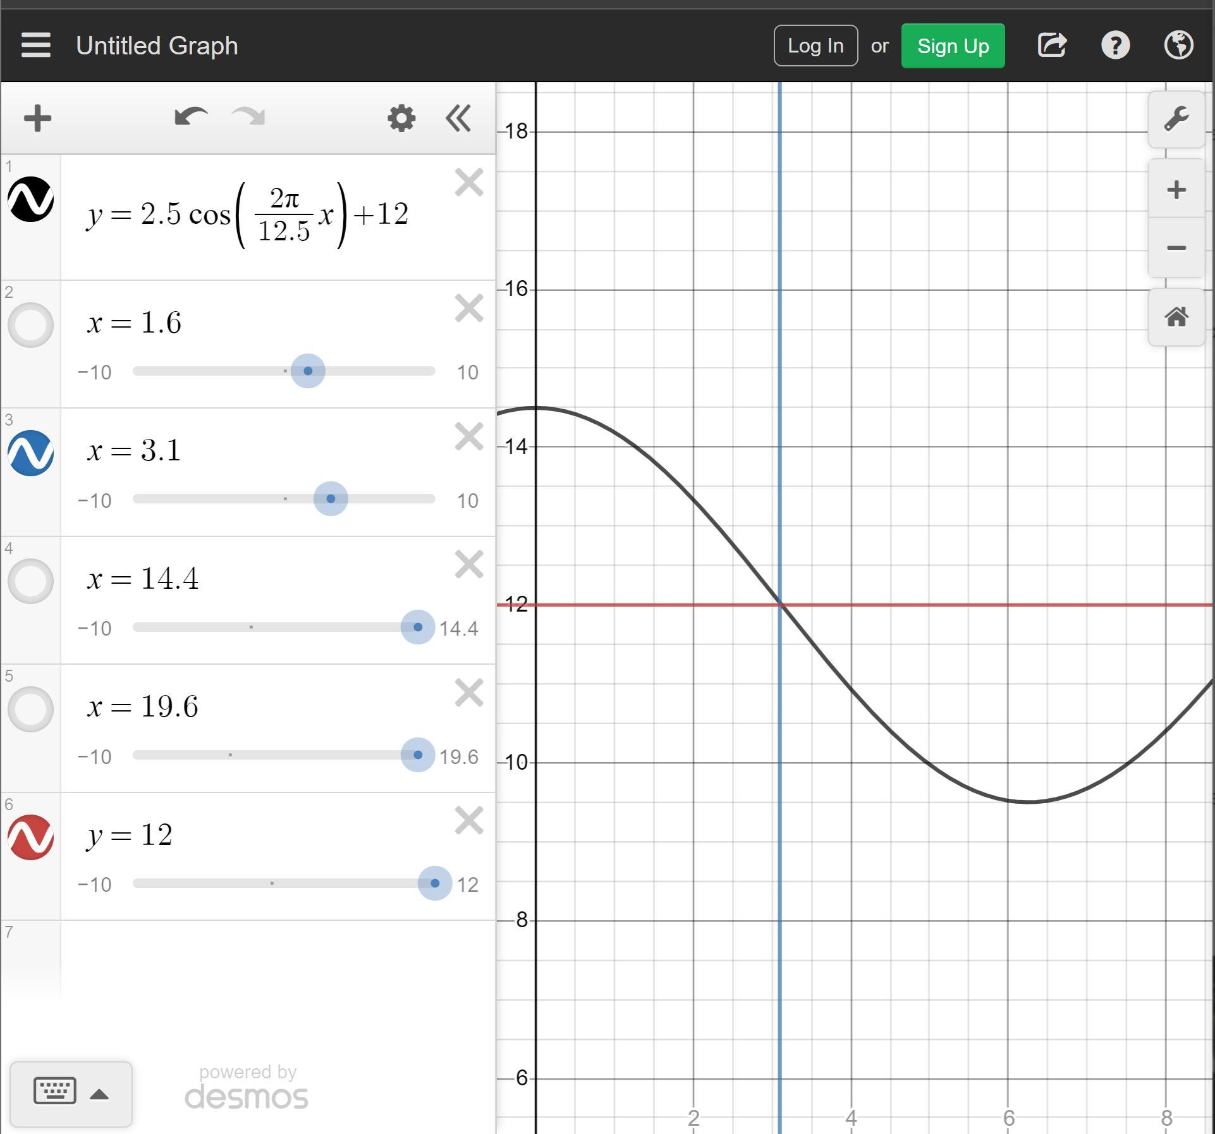Reset graph to default home view

[x=1176, y=317]
